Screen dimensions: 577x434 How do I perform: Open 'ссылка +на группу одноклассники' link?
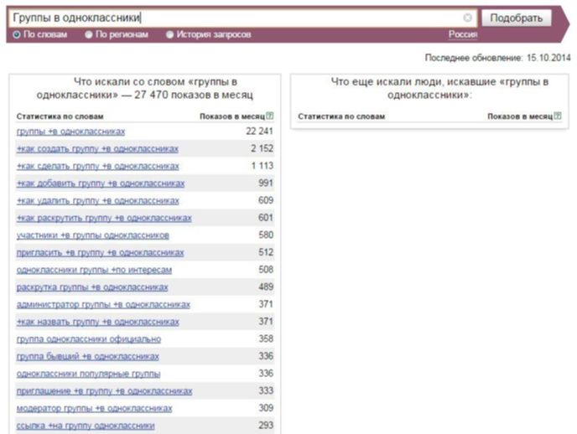86,426
